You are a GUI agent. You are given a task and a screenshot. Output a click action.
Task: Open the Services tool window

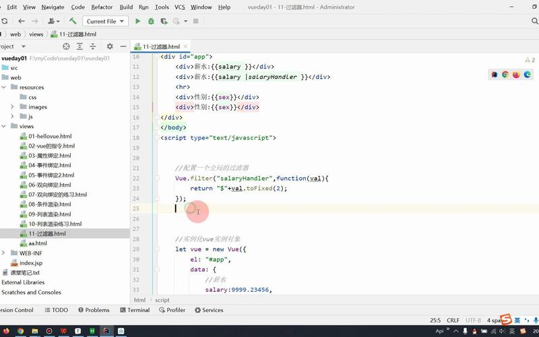[209, 310]
